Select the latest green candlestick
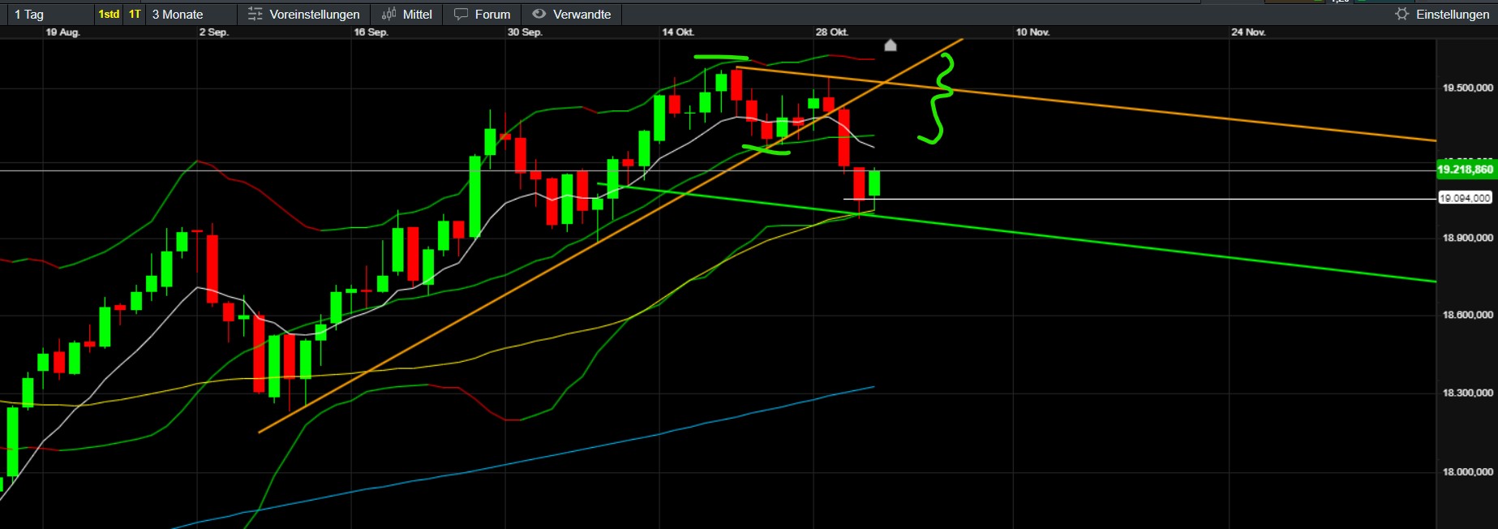Screen dimensions: 1498x529 click(x=874, y=183)
